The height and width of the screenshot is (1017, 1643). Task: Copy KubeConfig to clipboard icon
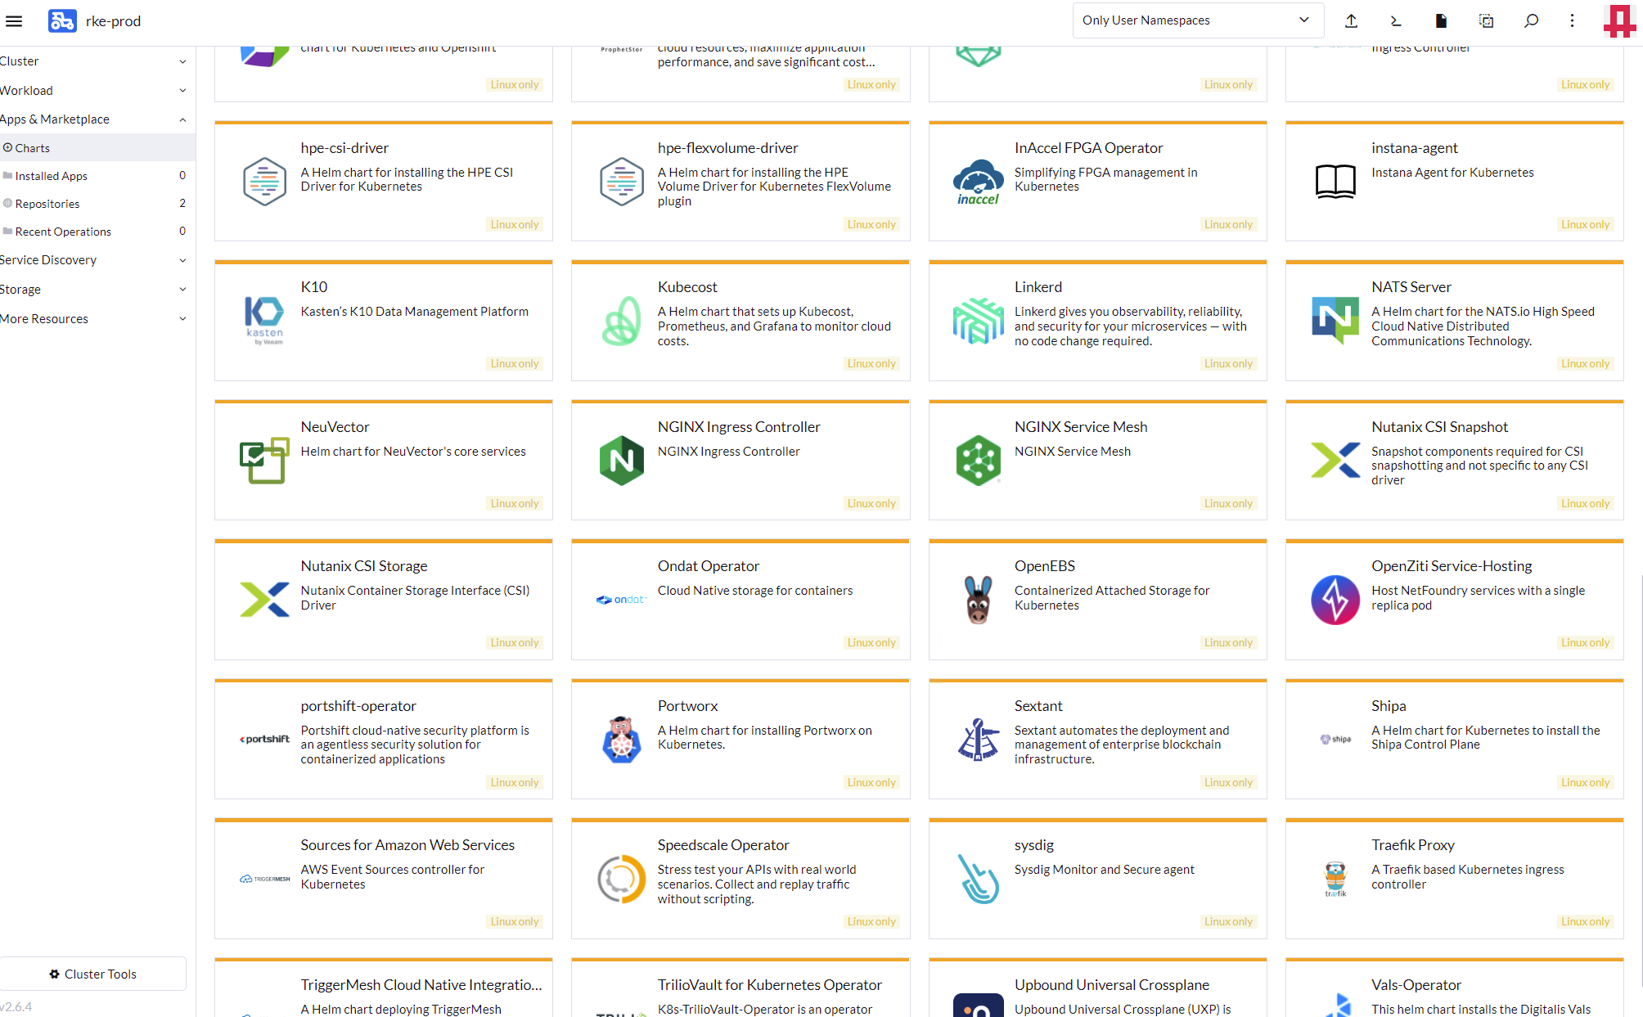click(x=1486, y=21)
